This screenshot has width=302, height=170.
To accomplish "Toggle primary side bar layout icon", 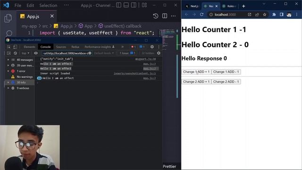I will point(118,5).
